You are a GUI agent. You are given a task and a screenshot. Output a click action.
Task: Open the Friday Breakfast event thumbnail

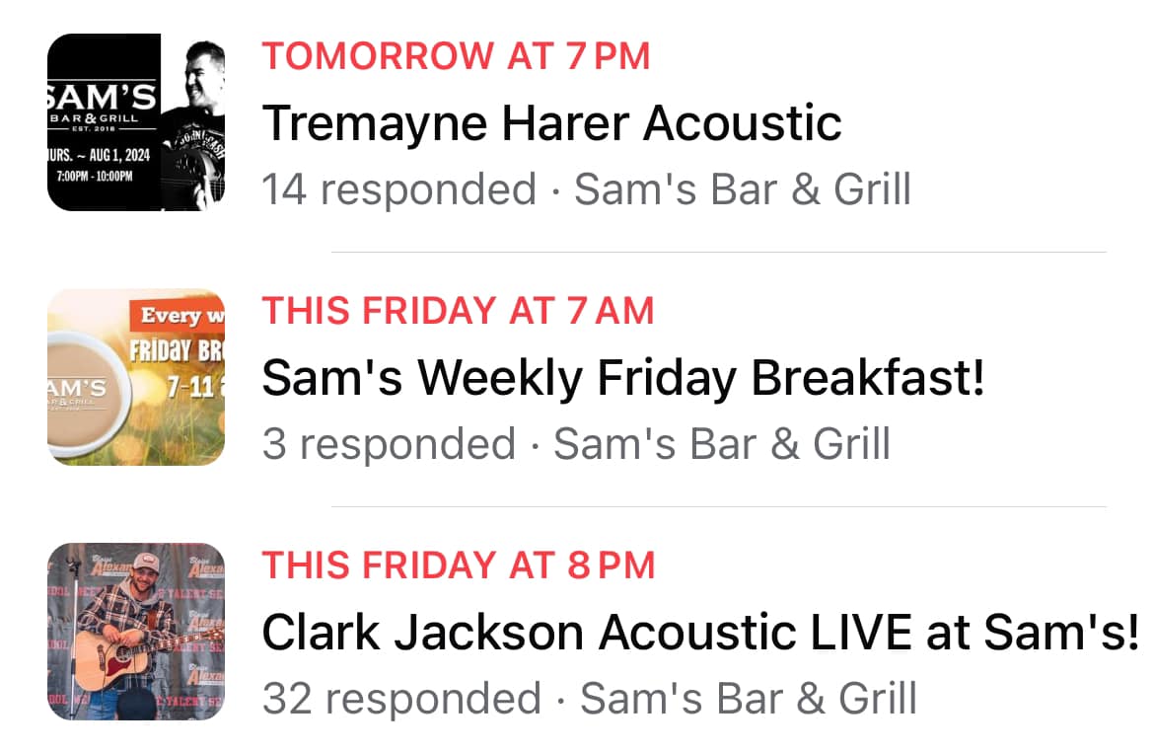pos(136,377)
